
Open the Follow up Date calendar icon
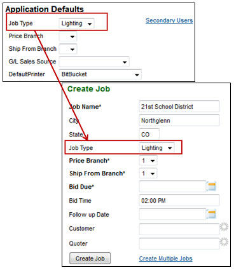211,214
